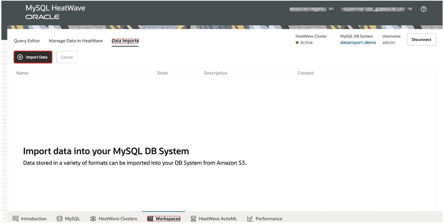
Task: Click the Name column header
Action: (22, 73)
